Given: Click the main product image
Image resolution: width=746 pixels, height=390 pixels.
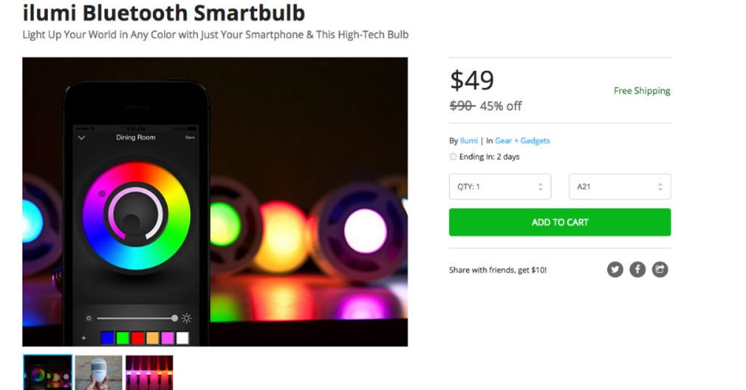Looking at the screenshot, I should tap(215, 202).
